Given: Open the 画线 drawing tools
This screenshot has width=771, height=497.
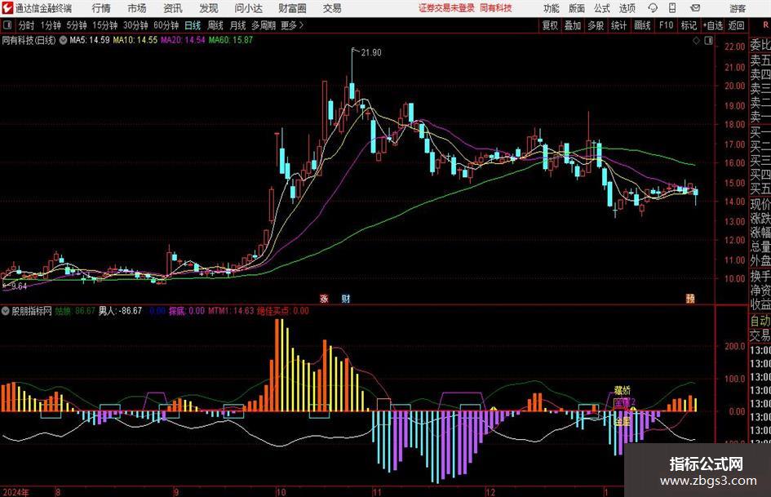Looking at the screenshot, I should (642, 25).
